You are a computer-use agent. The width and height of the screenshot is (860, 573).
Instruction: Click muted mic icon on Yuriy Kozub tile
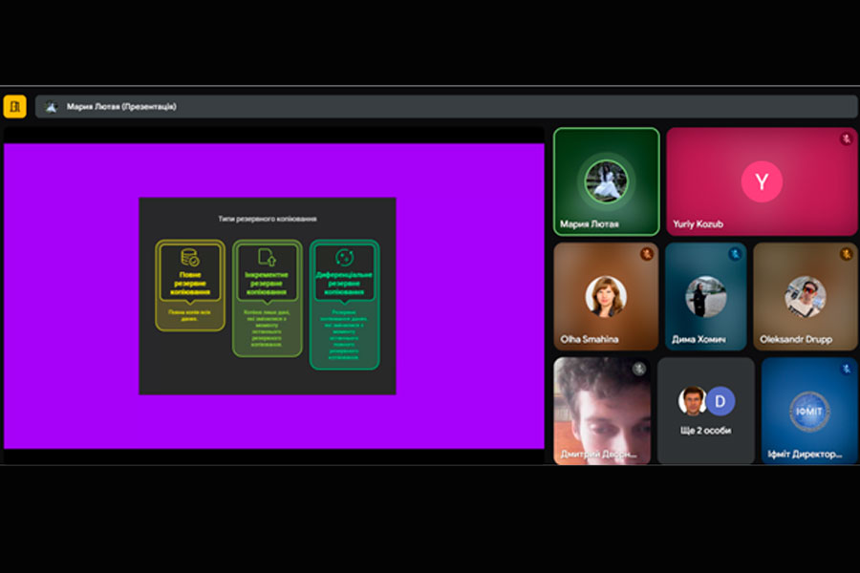pos(847,138)
